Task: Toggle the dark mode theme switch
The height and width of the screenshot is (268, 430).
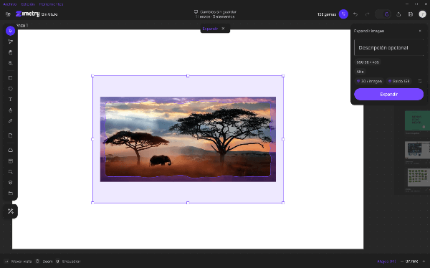Action: [x=383, y=14]
